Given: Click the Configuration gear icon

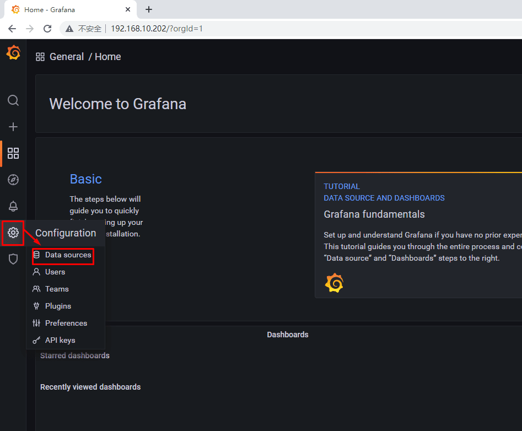Looking at the screenshot, I should pos(13,233).
